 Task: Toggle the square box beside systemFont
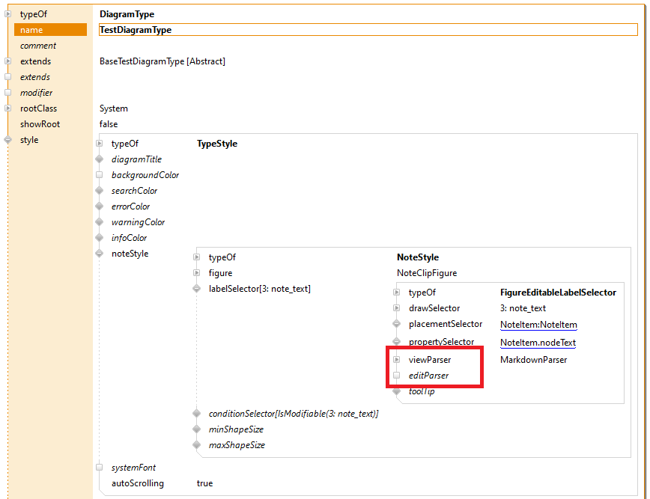(99, 468)
